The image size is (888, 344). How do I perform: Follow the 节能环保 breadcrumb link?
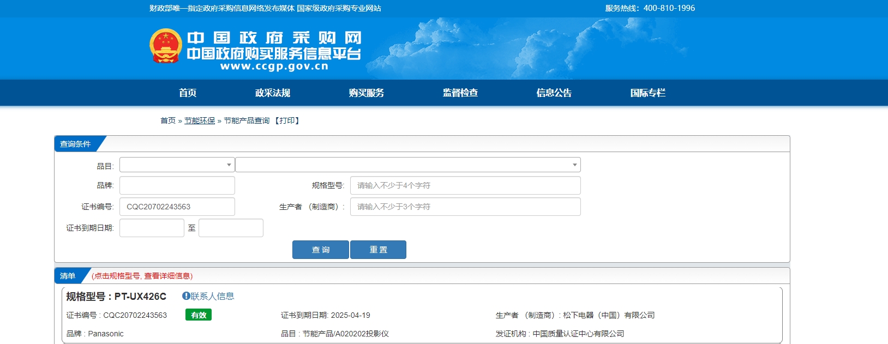(x=200, y=120)
